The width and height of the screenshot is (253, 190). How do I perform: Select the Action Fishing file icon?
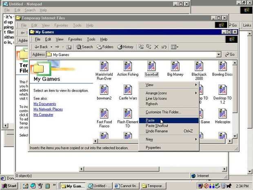point(128,66)
